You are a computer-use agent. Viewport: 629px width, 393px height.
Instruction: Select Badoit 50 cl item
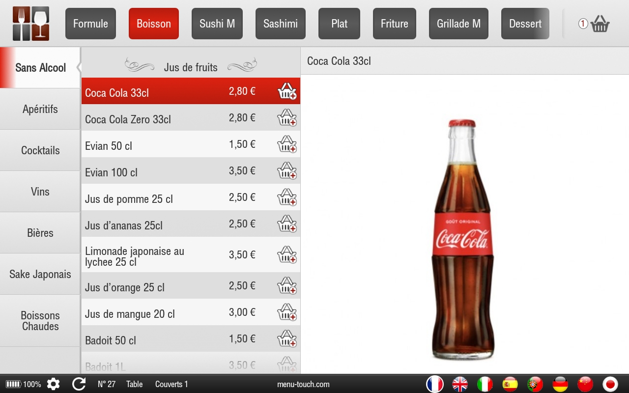(x=191, y=339)
